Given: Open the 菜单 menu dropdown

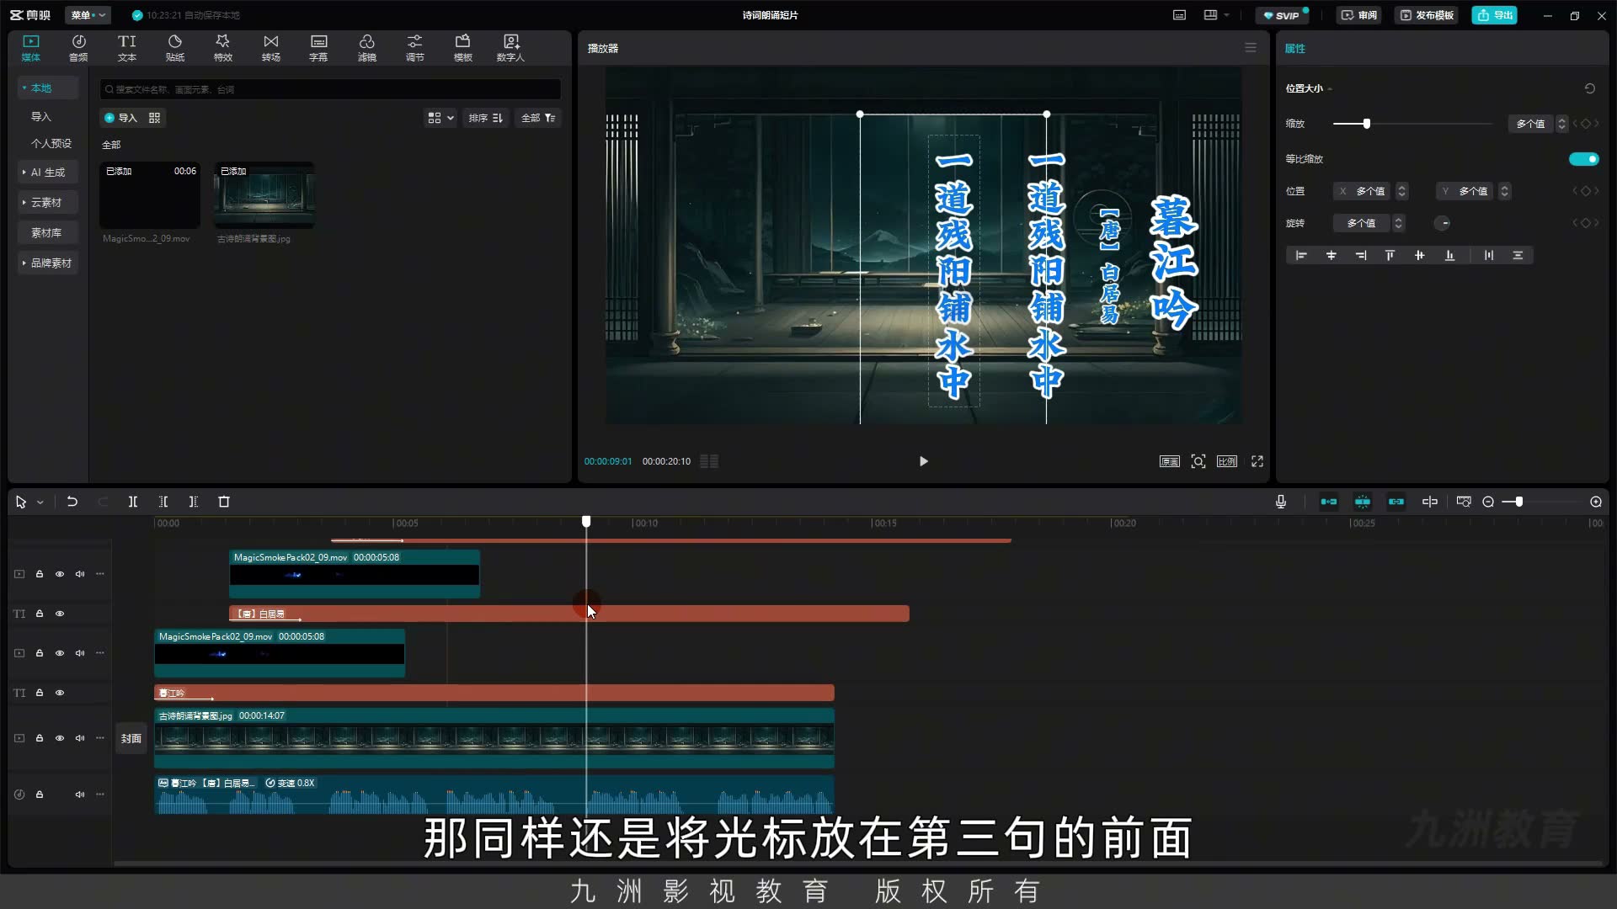Looking at the screenshot, I should point(88,15).
